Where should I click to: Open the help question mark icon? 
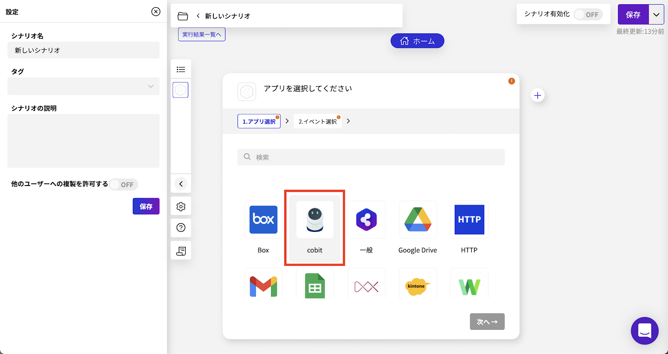point(181,228)
